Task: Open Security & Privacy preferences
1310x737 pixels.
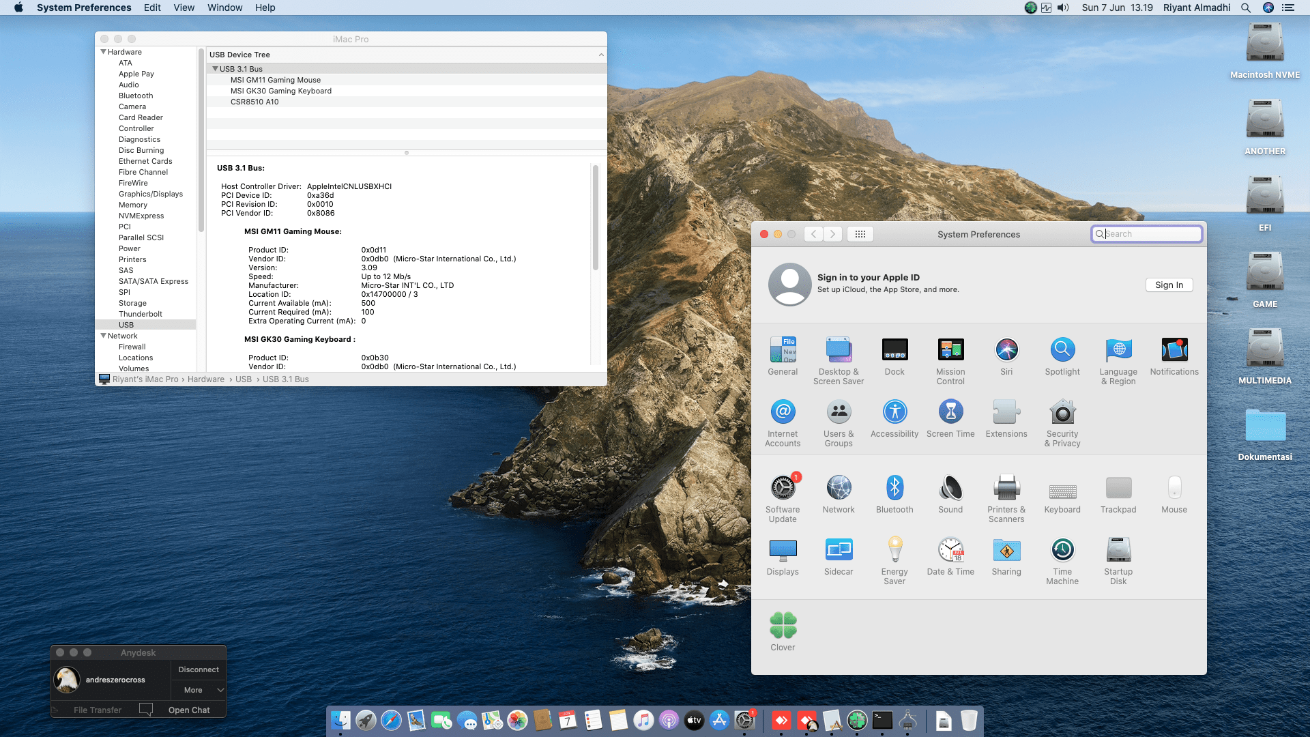Action: click(1062, 423)
